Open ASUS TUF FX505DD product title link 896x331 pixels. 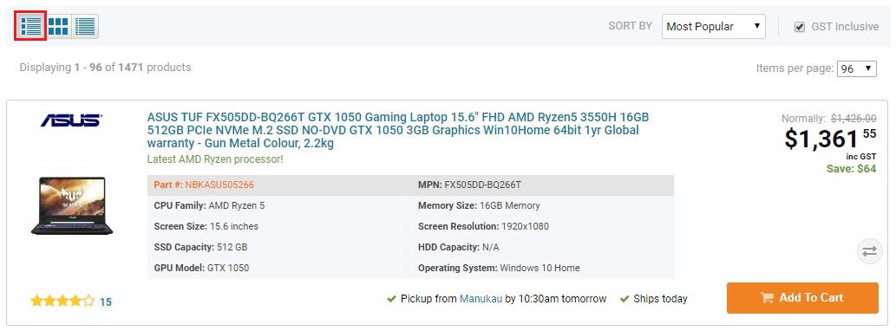(x=398, y=130)
